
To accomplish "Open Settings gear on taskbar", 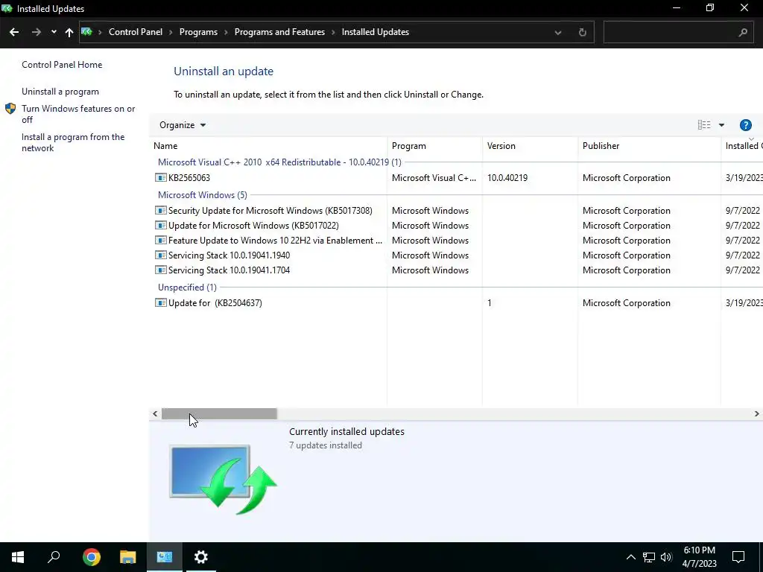I will click(201, 557).
